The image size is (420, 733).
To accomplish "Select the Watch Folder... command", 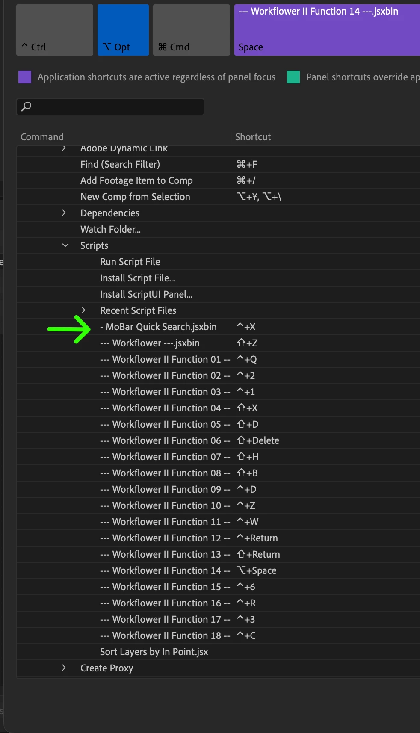I will pos(110,229).
